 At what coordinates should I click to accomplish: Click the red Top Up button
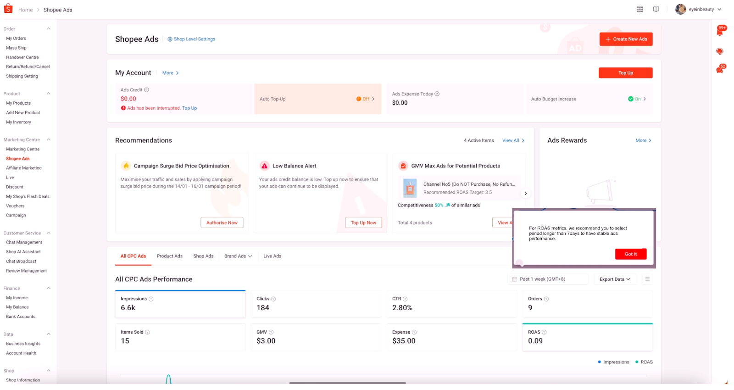click(x=626, y=73)
